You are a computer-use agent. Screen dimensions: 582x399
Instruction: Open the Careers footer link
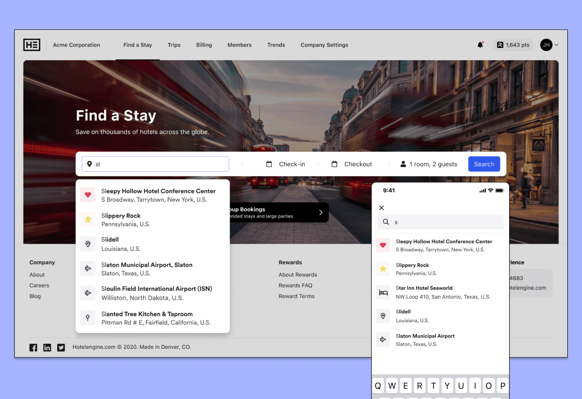point(39,286)
